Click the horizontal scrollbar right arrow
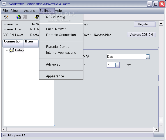The width and height of the screenshot is (166, 140). 156,130
